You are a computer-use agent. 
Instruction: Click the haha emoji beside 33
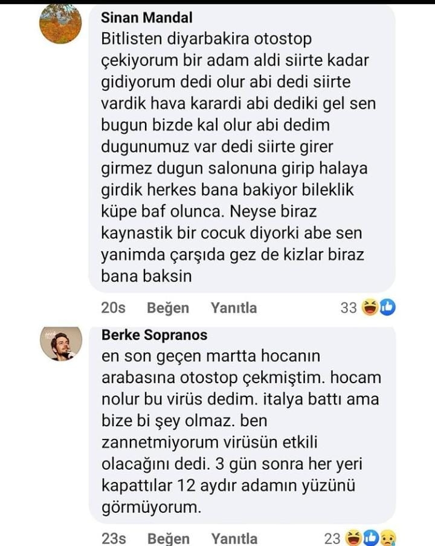[369, 308]
